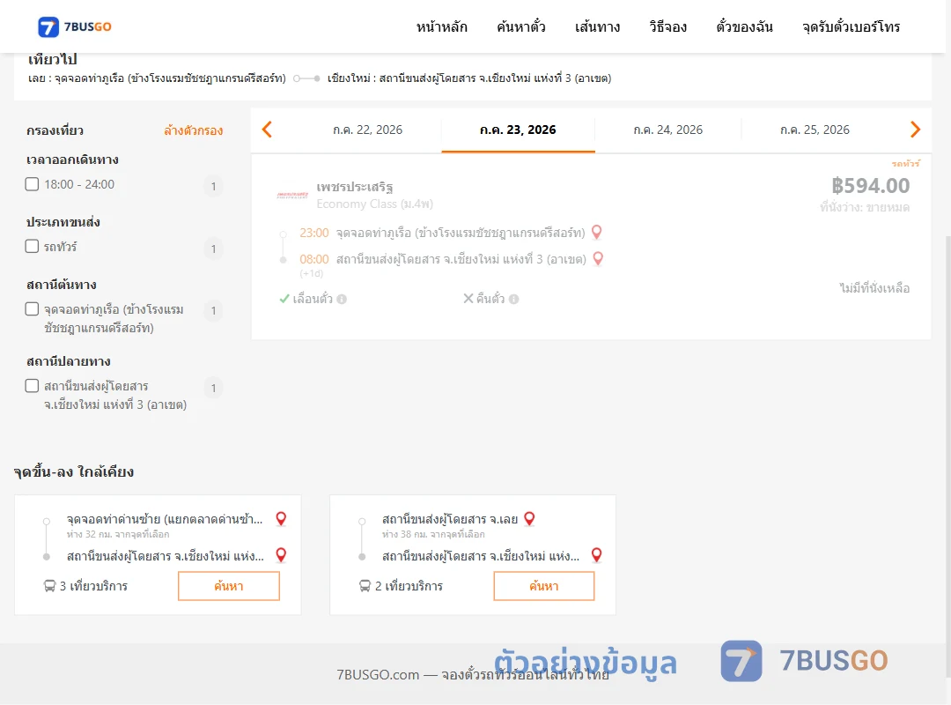Click เพชรประเสริฐ operator logo thumbnail
Viewport: 951px width, 705px height.
point(292,196)
